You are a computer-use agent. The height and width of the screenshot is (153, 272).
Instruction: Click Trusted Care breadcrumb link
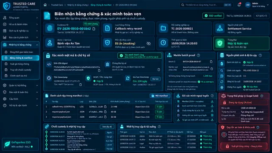click(57, 5)
